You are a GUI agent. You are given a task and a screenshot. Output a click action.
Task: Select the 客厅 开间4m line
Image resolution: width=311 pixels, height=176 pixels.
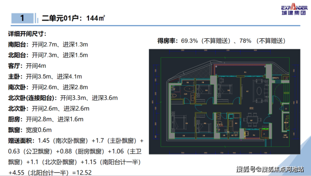(x=27, y=66)
